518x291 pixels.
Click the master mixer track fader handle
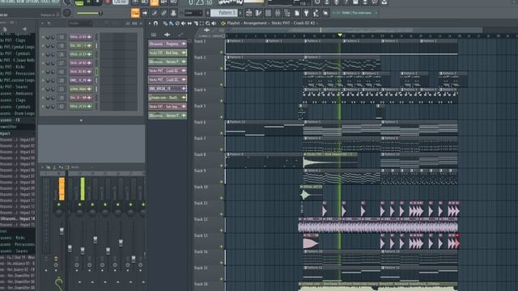tap(62, 231)
